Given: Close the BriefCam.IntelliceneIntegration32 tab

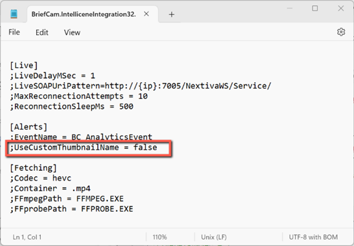Looking at the screenshot, I should pos(147,14).
